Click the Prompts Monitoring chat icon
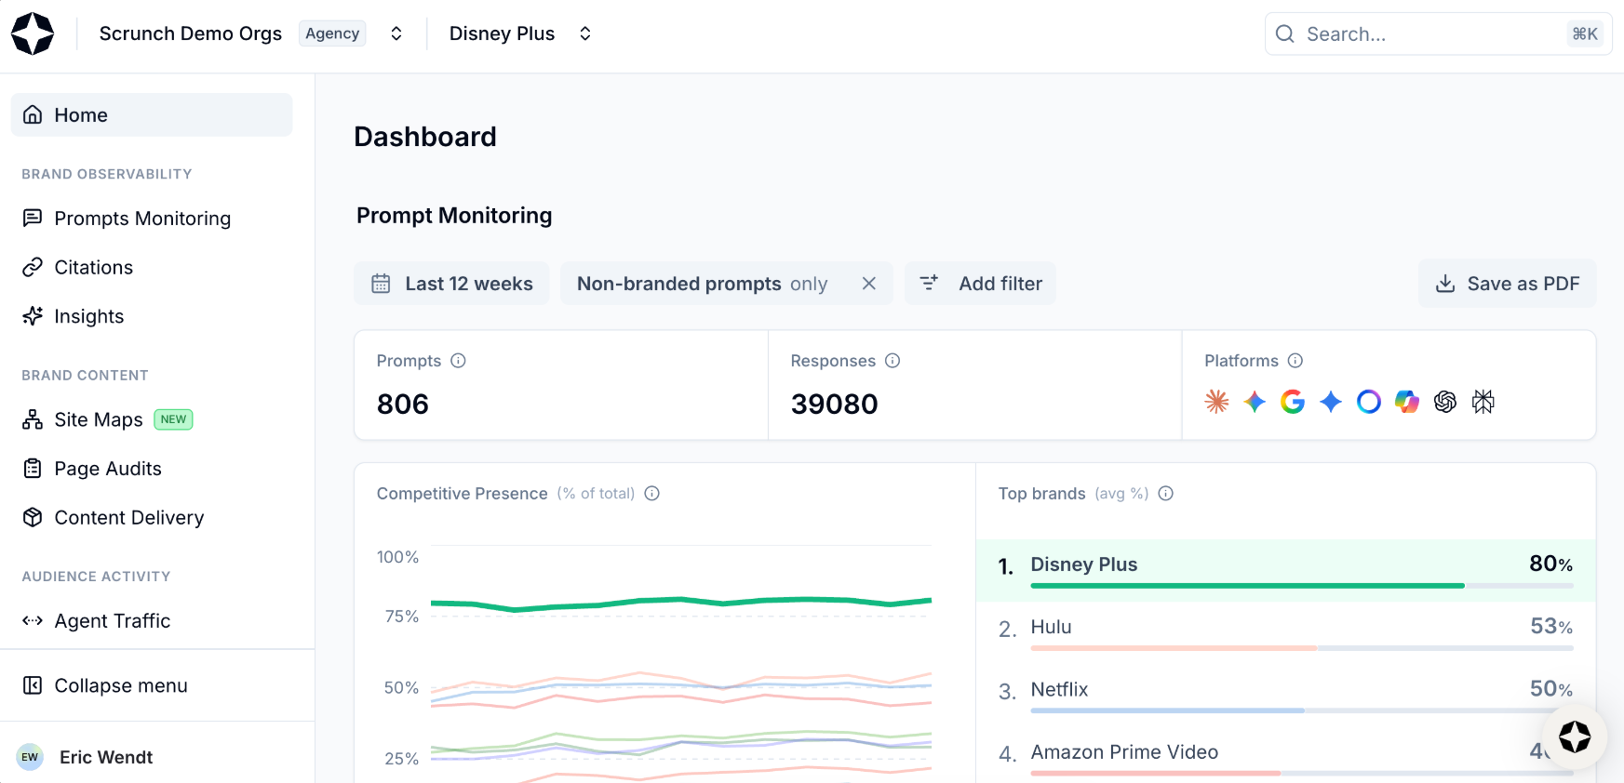 33,218
